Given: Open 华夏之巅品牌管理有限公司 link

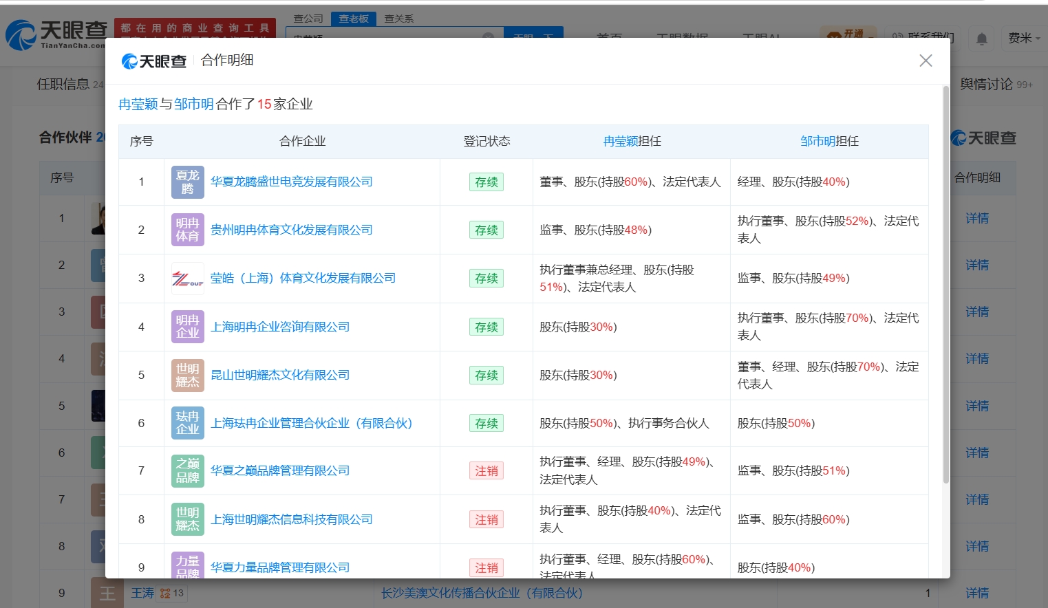Looking at the screenshot, I should pos(280,470).
